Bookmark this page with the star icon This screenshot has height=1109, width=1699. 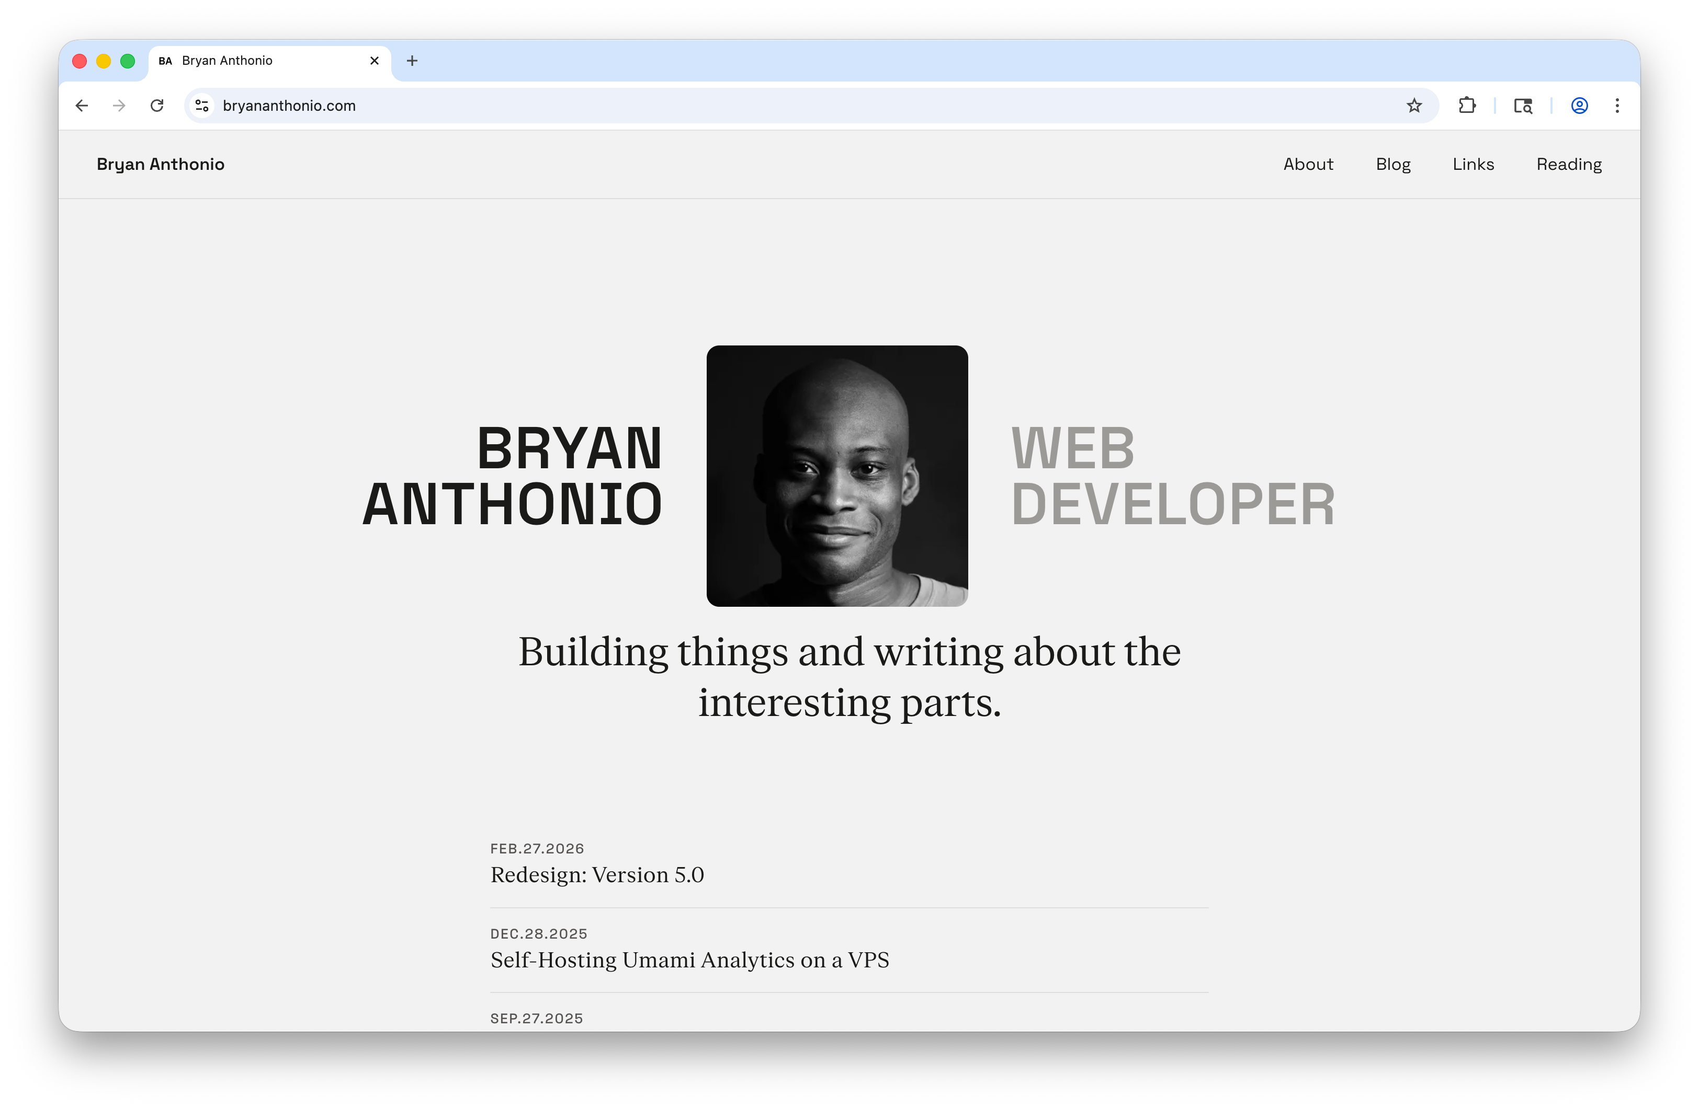click(1413, 105)
